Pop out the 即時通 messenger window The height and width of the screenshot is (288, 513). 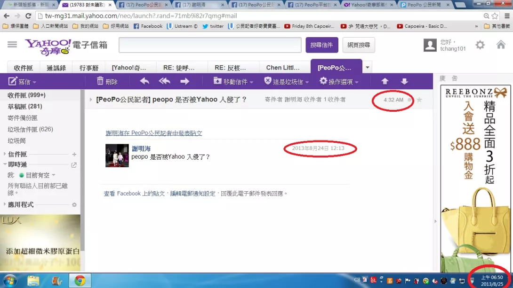point(74,165)
